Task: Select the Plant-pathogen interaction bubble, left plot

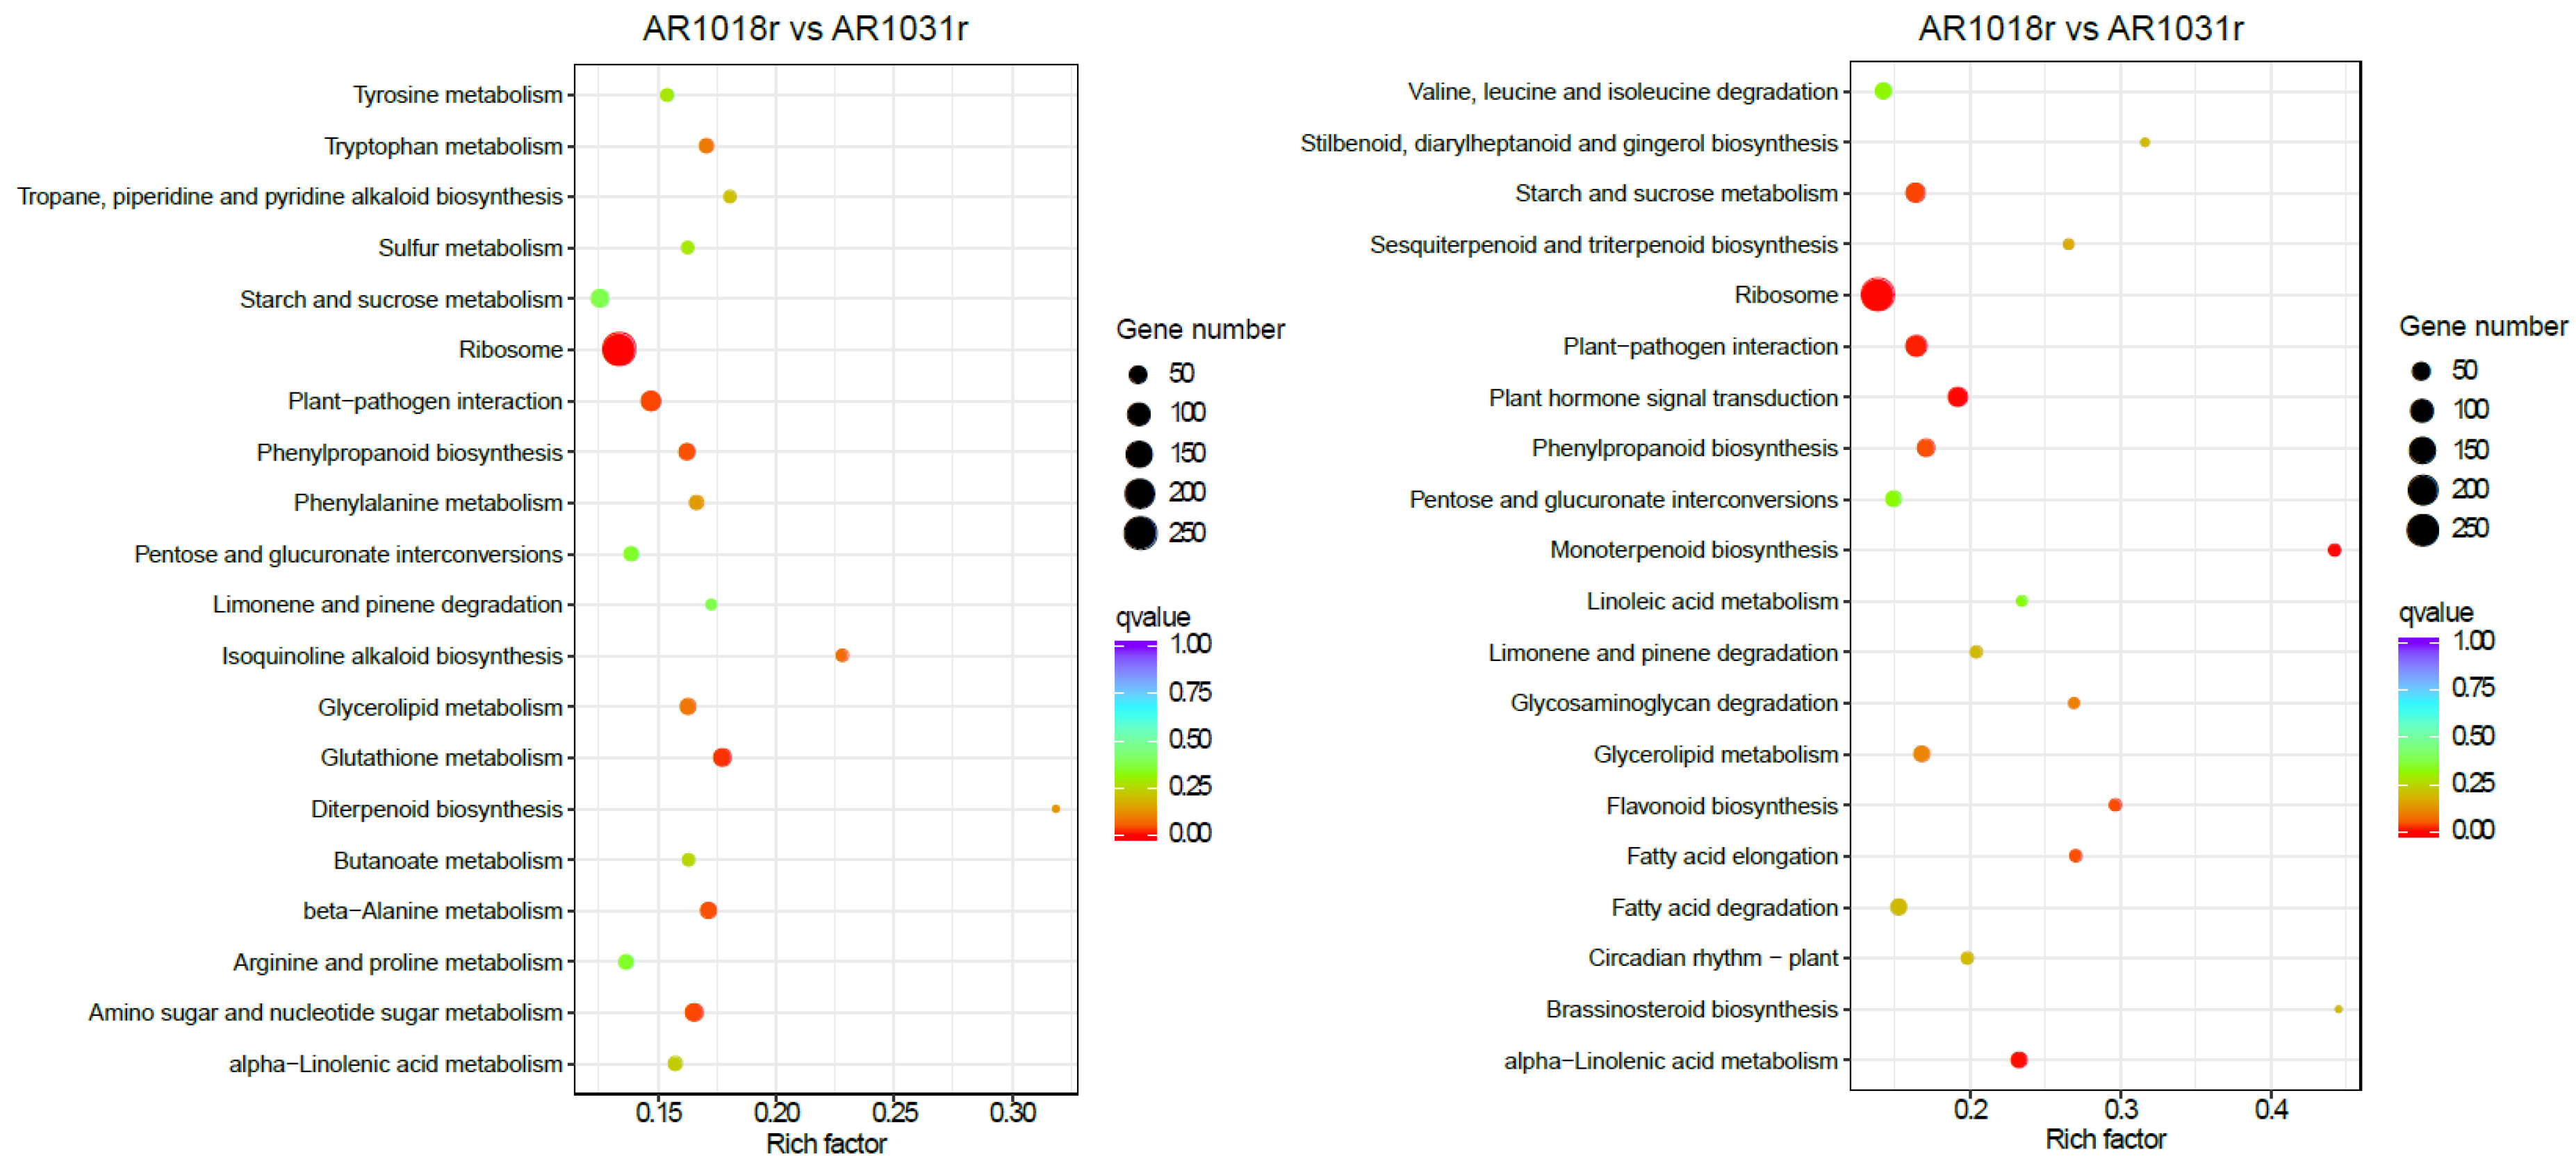Action: [652, 400]
